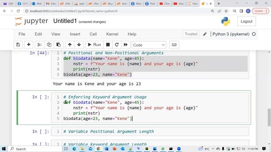Screen dimensions: 271x152
Task: Rename the notebook title Untitled1
Action: click(65, 21)
